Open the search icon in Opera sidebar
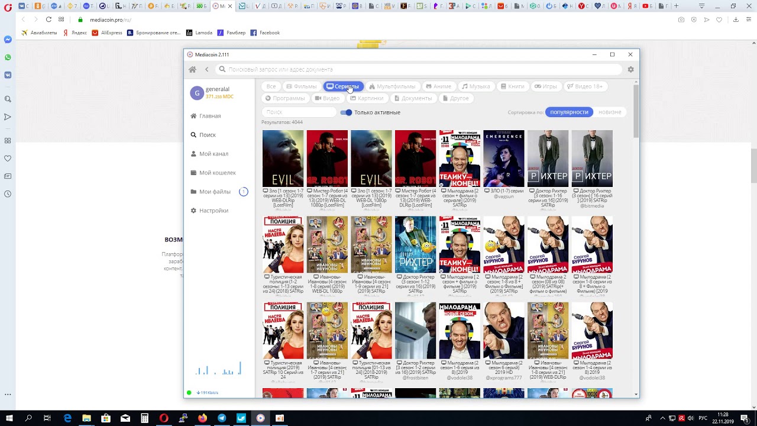The width and height of the screenshot is (757, 426). coord(8,99)
